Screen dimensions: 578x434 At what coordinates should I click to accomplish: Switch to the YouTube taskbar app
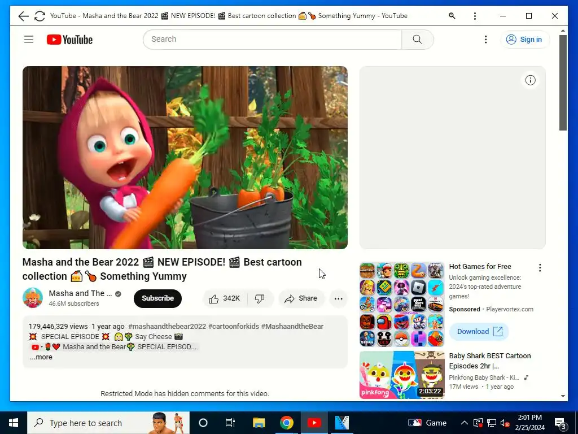314,423
